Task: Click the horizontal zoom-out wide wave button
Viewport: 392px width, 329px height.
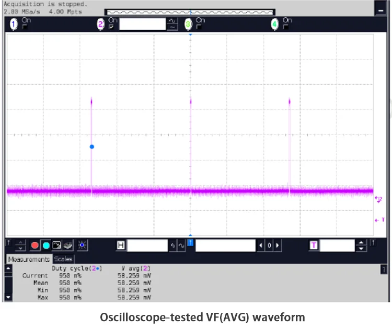Action: click(181, 246)
